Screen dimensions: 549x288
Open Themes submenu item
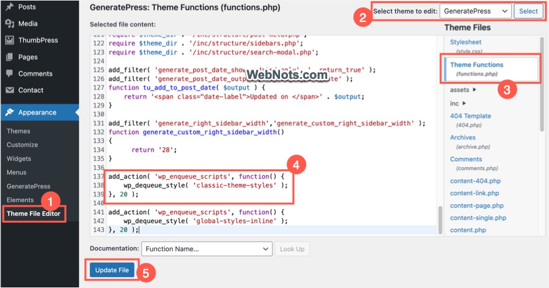coord(18,131)
